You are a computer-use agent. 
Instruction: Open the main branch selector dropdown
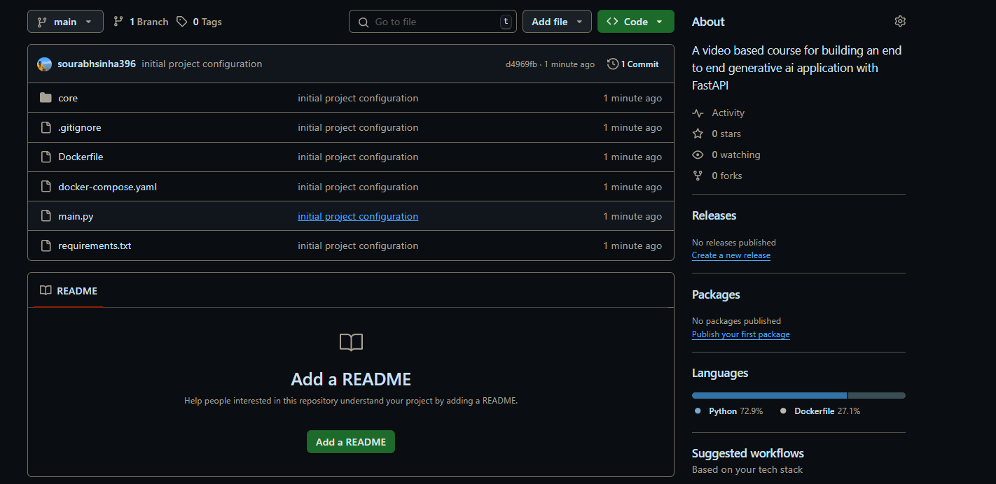tap(65, 22)
